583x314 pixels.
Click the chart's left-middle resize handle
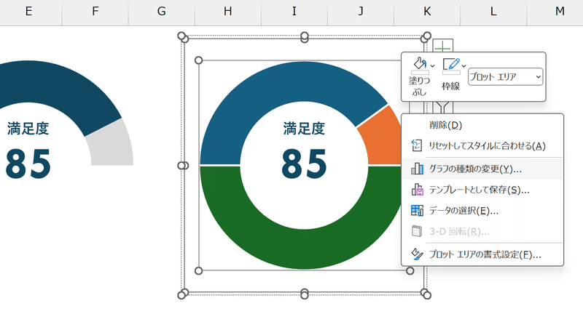pyautogui.click(x=183, y=165)
